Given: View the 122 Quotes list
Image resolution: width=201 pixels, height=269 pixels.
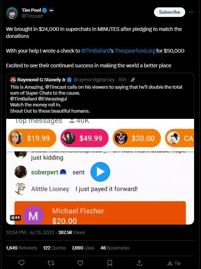Looking at the screenshot, I should pyautogui.click(x=54, y=248).
